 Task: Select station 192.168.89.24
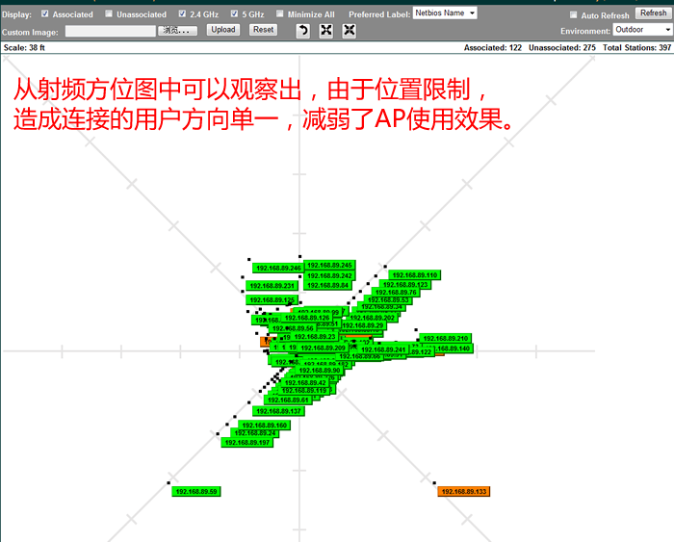(x=255, y=433)
